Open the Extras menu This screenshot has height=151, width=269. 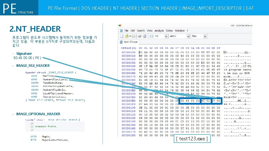coord(169,31)
